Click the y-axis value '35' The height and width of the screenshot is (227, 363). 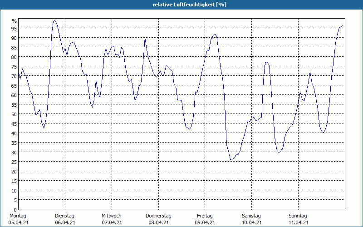[14, 143]
